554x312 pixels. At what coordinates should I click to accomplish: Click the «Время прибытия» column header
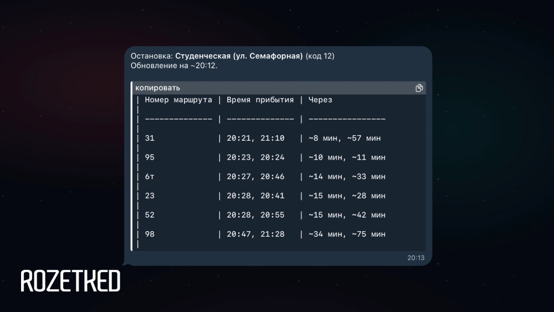[x=260, y=100]
